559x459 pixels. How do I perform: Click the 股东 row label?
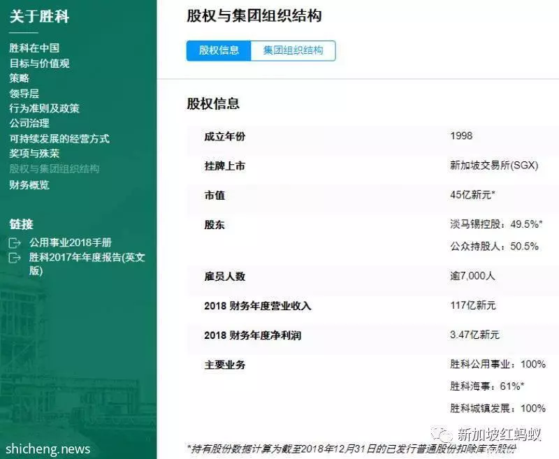[215, 225]
